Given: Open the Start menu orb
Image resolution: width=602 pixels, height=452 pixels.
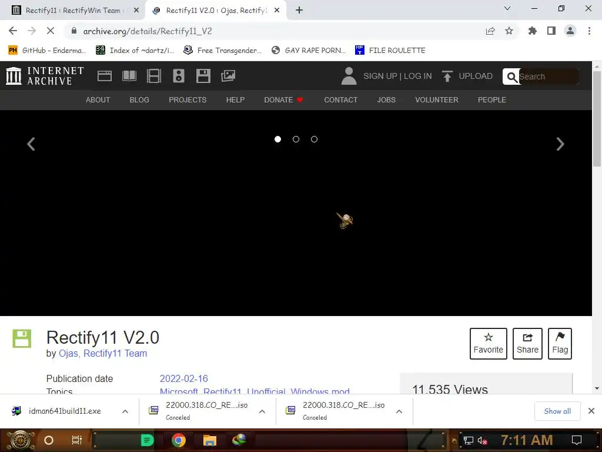Looking at the screenshot, I should point(21,440).
